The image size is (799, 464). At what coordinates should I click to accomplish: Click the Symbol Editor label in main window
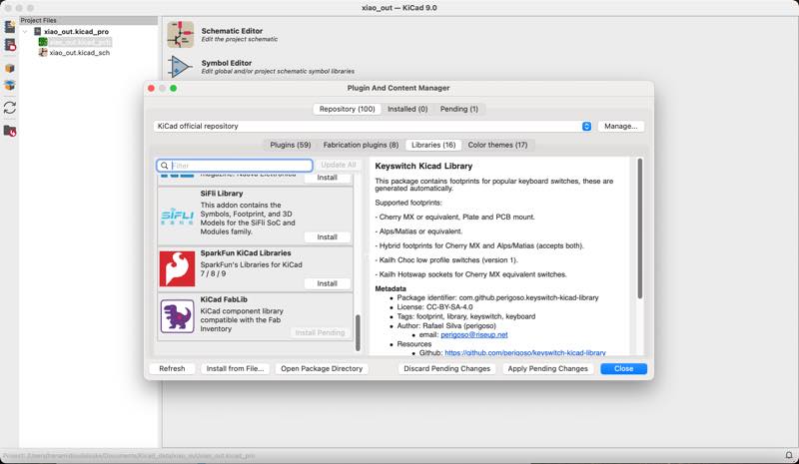pos(227,63)
